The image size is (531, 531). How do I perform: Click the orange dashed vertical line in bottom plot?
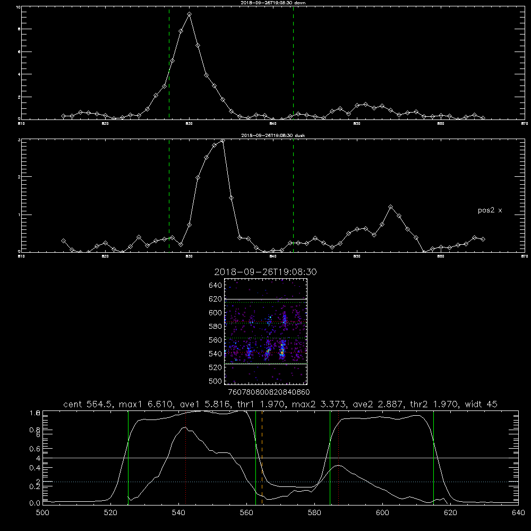pos(262,457)
